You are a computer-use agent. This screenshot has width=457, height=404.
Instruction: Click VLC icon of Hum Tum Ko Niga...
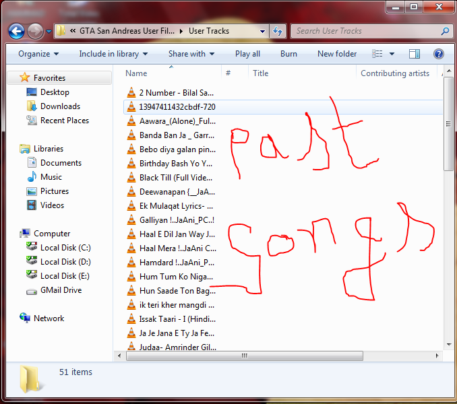[131, 277]
